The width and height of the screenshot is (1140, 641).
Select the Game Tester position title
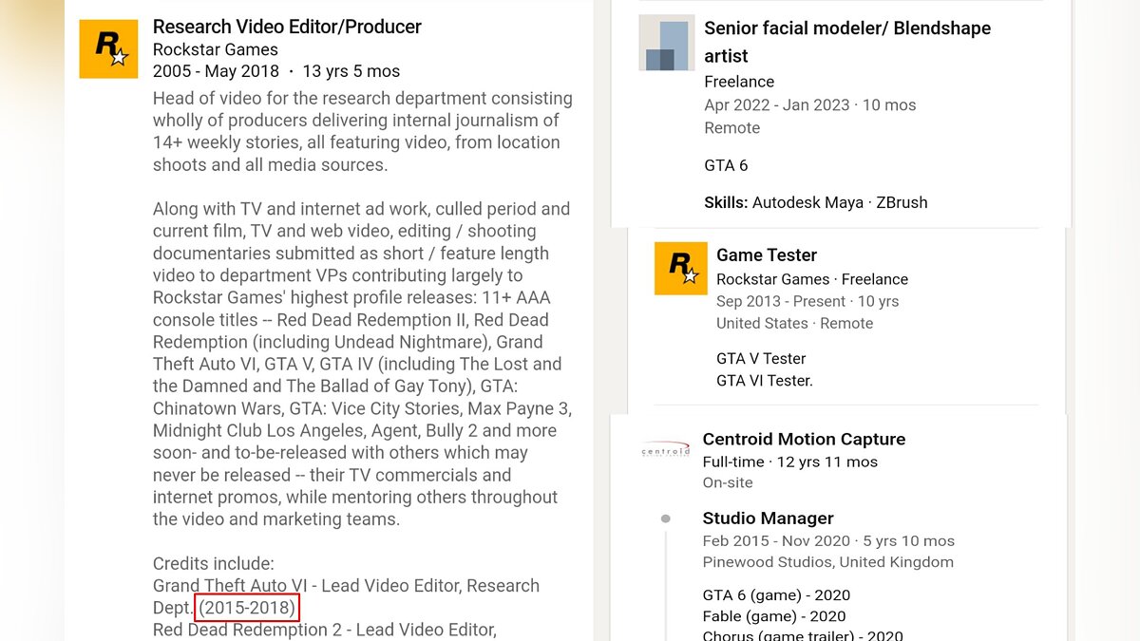coord(767,255)
